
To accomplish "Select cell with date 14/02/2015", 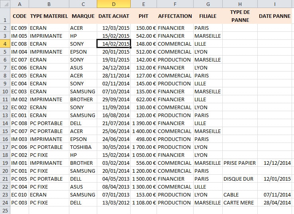I will pos(114,44).
